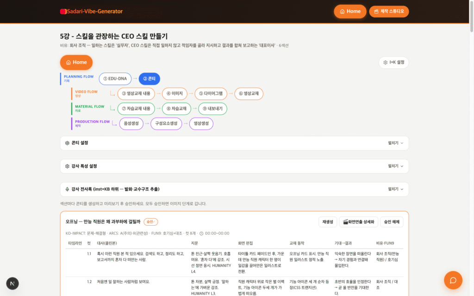Click the 기대→결과 column header
This screenshot has width=474, height=296.
pos(343,243)
